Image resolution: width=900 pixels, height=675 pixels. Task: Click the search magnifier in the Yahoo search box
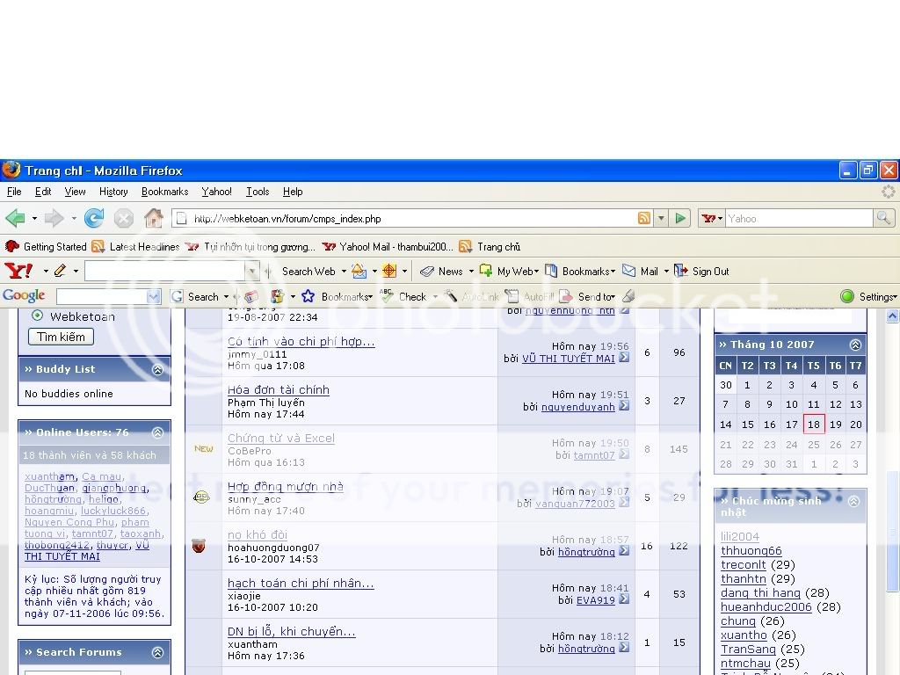point(884,218)
